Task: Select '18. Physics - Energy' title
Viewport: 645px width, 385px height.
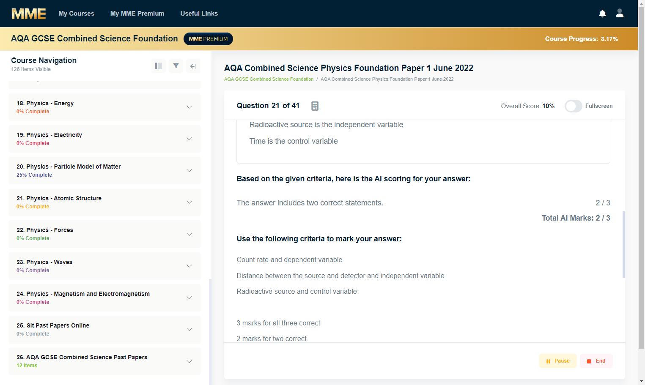Action: 45,103
